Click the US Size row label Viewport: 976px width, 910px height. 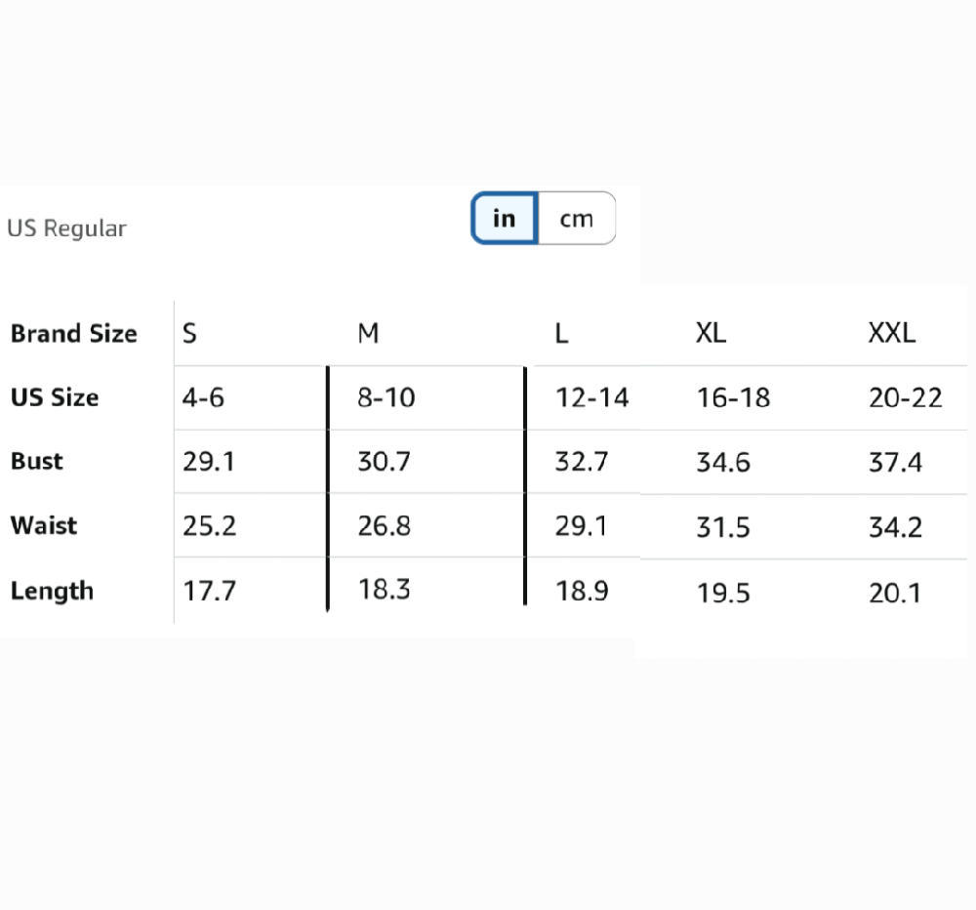[55, 398]
